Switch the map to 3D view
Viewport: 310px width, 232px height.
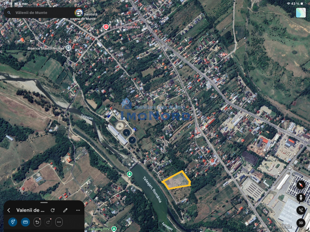pos(301,223)
